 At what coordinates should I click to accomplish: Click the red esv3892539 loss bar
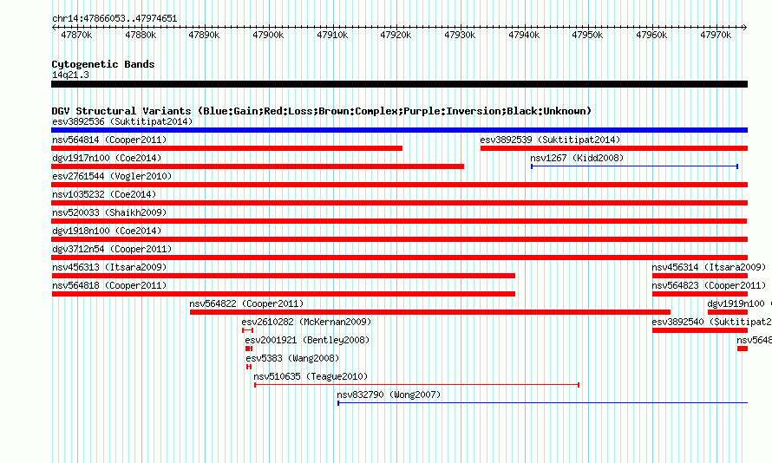pyautogui.click(x=614, y=148)
